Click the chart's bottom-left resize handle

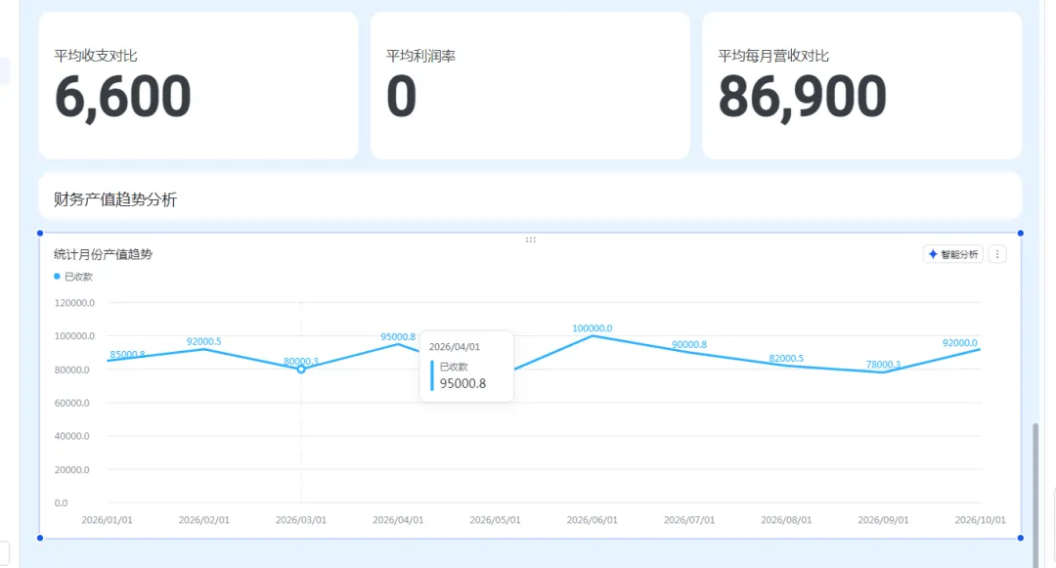(x=40, y=538)
